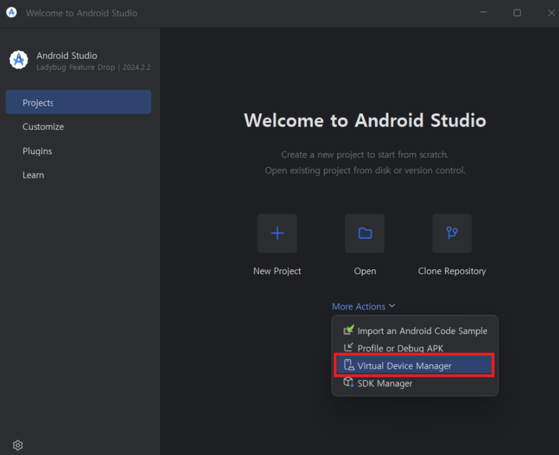Launch SDK Manager from menu
This screenshot has width=559, height=455.
click(x=415, y=383)
